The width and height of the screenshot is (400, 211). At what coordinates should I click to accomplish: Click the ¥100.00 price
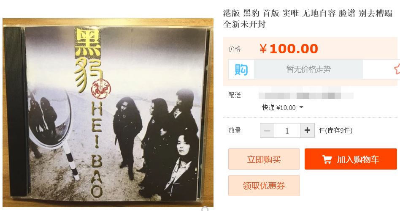click(x=289, y=49)
